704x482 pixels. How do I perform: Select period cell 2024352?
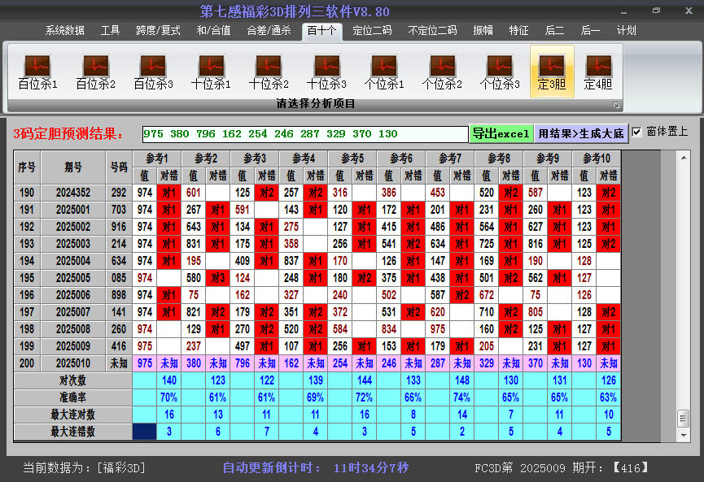pyautogui.click(x=73, y=193)
